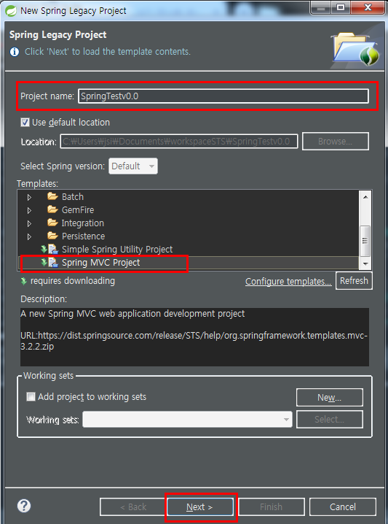This screenshot has width=388, height=524.
Task: Click the template URL description text
Action: [194, 341]
